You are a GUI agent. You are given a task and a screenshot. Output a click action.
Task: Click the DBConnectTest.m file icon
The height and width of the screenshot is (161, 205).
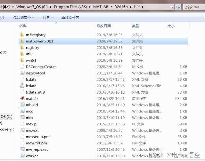(22, 67)
